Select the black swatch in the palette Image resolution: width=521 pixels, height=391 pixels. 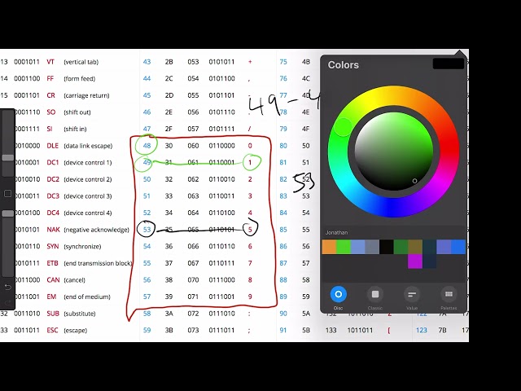pyautogui.click(x=387, y=247)
